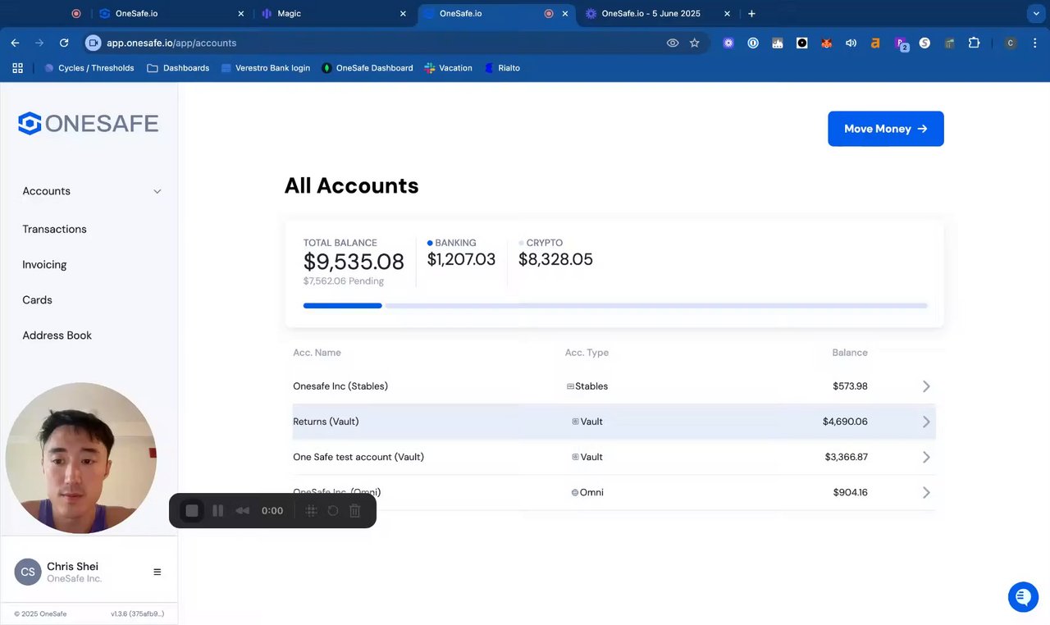Expand the Accounts sidebar menu chevron
Viewport: 1050px width, 625px height.
[x=157, y=192]
